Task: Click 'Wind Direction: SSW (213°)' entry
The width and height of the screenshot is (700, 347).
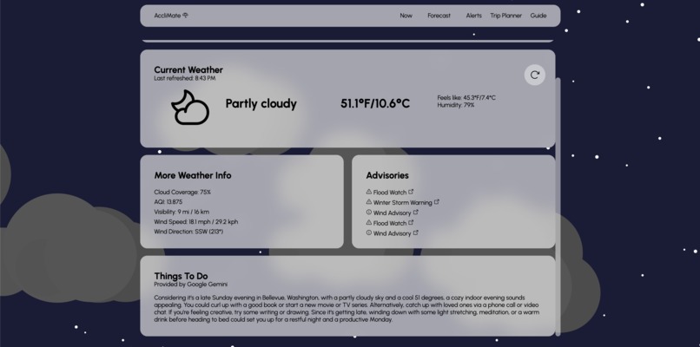Action: pyautogui.click(x=188, y=232)
